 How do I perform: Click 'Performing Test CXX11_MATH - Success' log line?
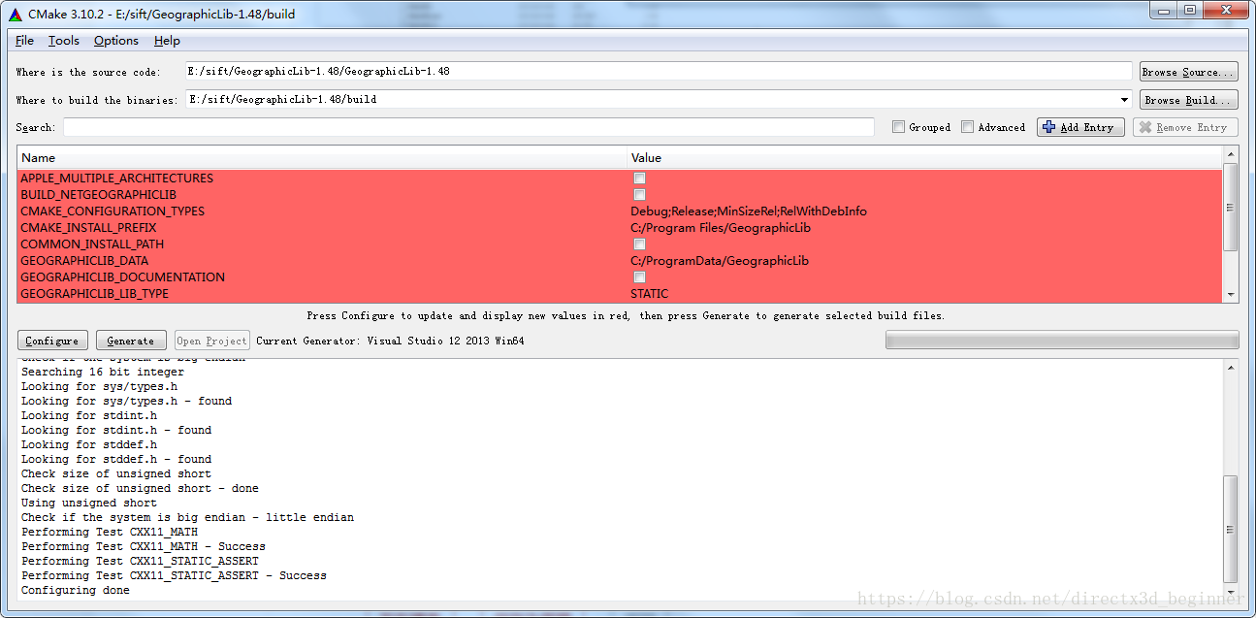[x=144, y=546]
